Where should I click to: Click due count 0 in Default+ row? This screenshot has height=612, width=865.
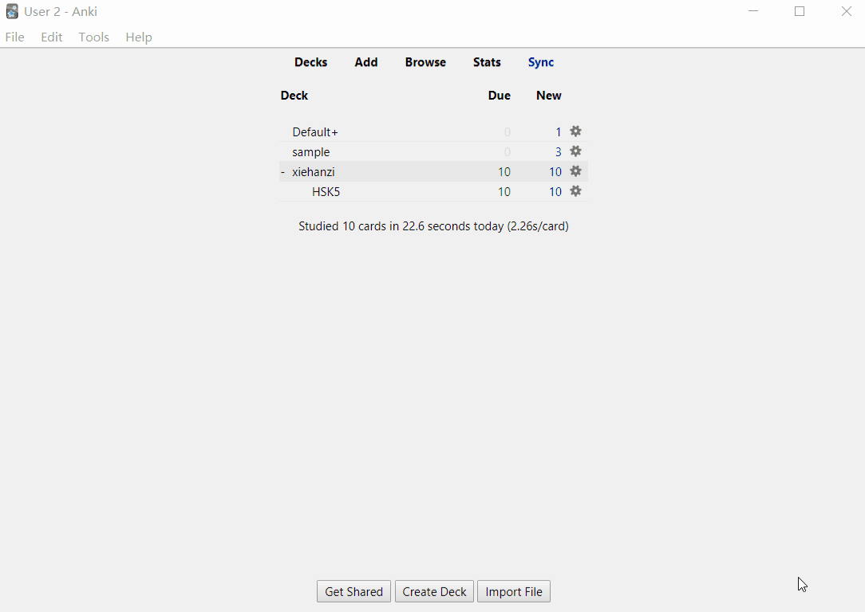tap(507, 132)
